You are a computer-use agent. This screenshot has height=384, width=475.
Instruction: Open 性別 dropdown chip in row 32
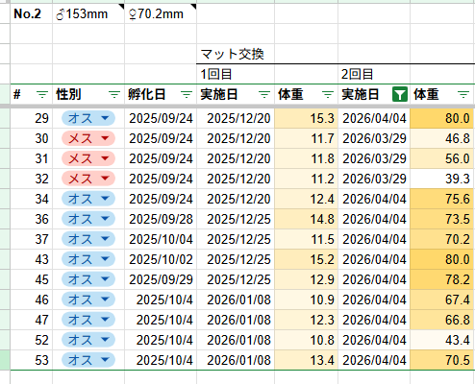point(88,179)
